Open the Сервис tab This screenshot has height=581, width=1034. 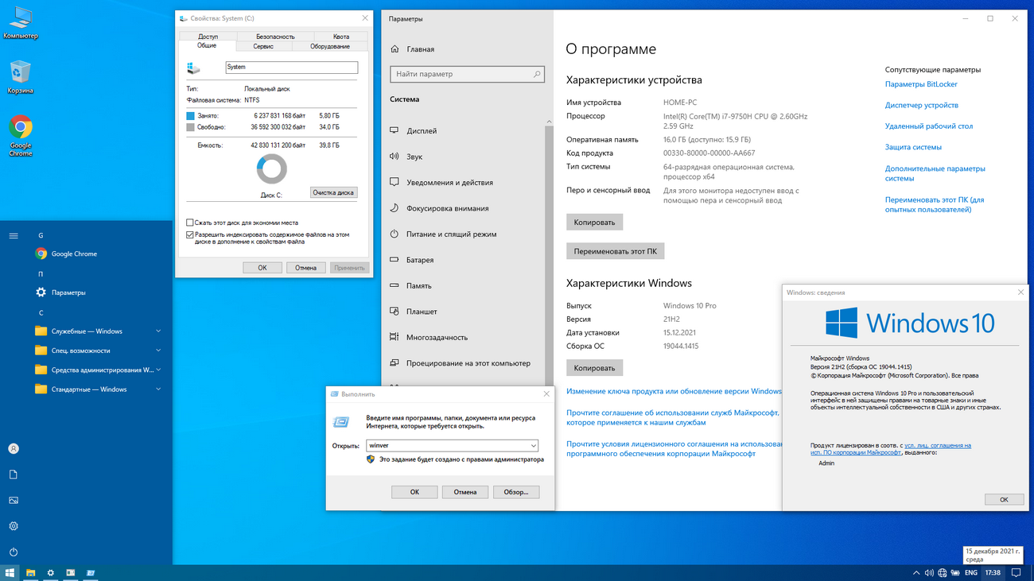pyautogui.click(x=263, y=46)
